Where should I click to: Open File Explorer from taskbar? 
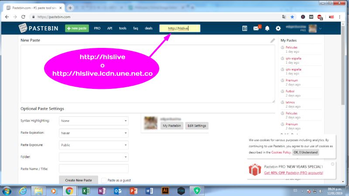38,191
